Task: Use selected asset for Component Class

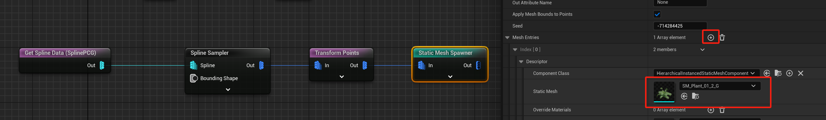Action: (767, 73)
